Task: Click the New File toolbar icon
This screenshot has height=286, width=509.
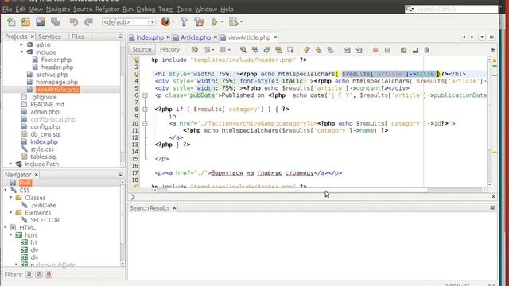Action: click(x=11, y=22)
